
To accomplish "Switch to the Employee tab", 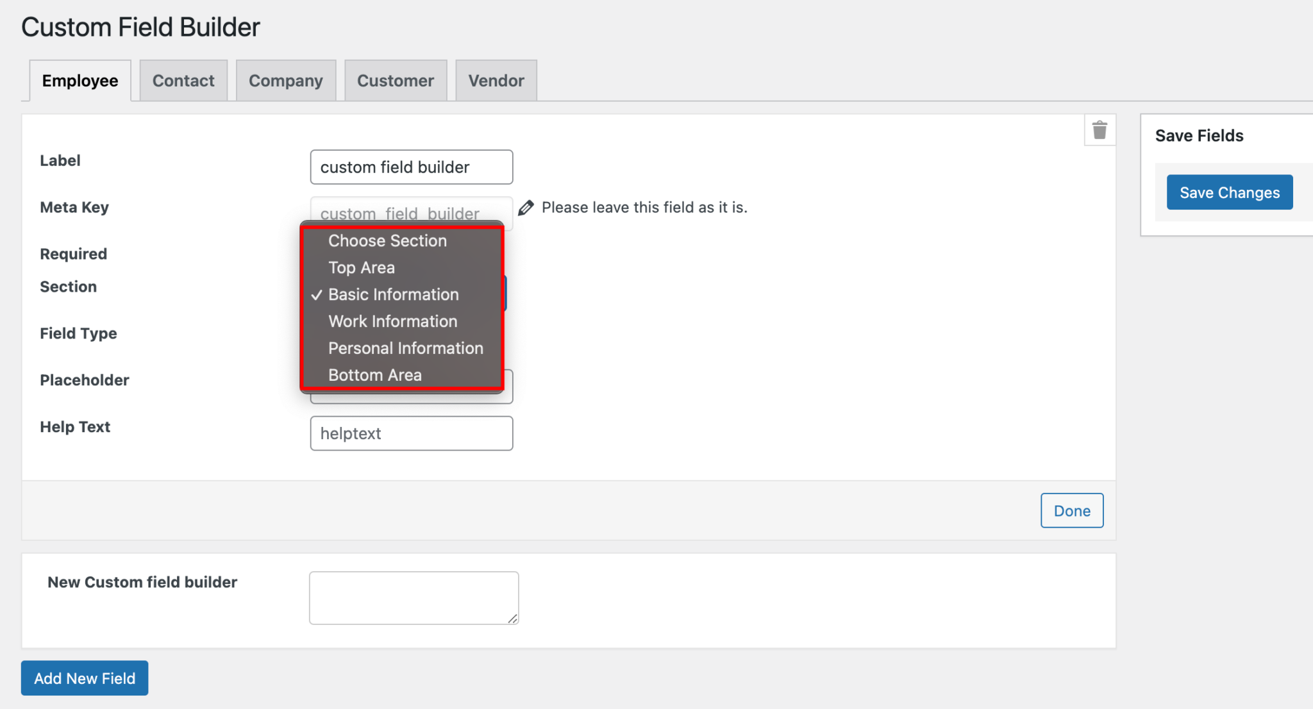I will point(80,81).
